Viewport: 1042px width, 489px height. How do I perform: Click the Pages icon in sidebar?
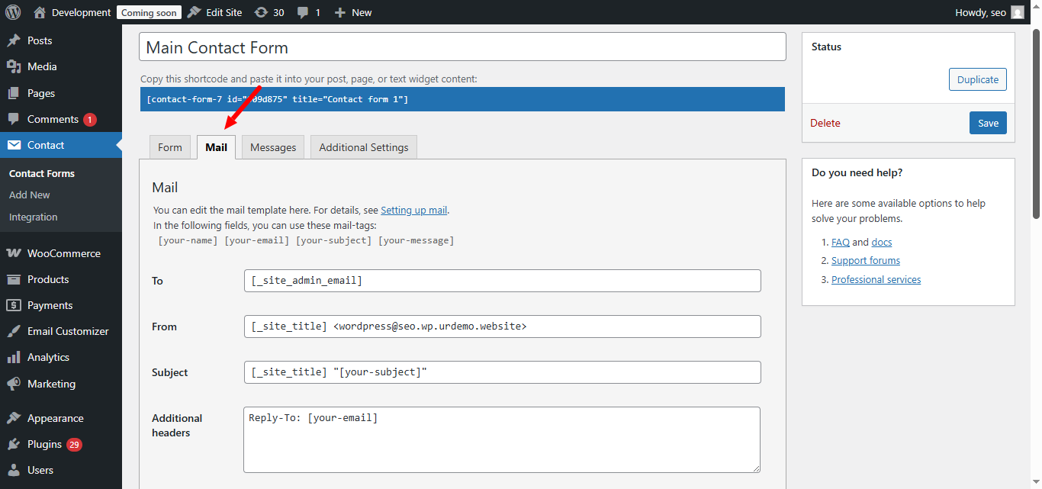pyautogui.click(x=14, y=93)
